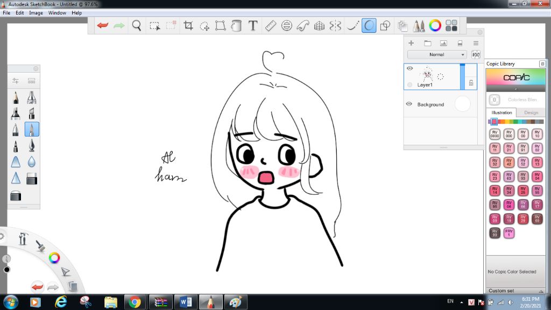The image size is (551, 310).
Task: Open the Brush Library from toolbar
Action: 419,26
